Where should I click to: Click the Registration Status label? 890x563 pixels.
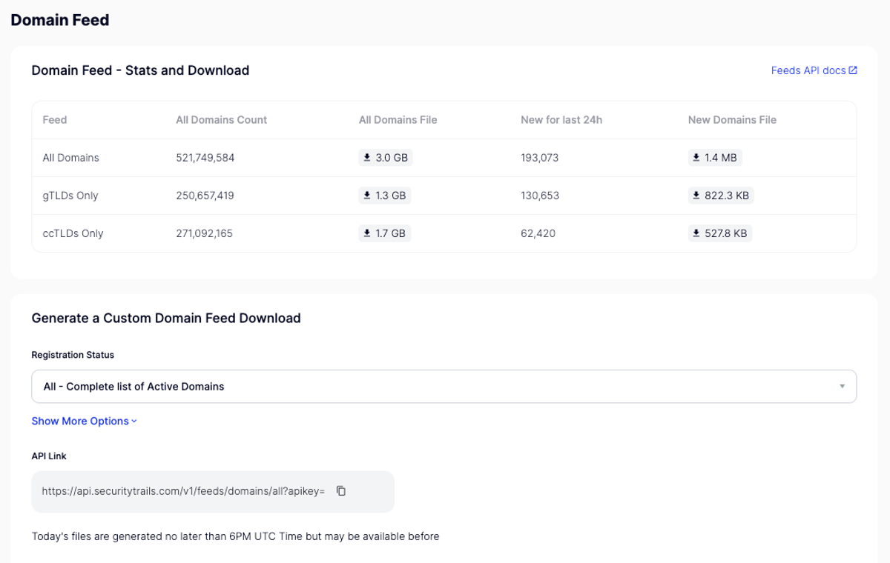[73, 355]
